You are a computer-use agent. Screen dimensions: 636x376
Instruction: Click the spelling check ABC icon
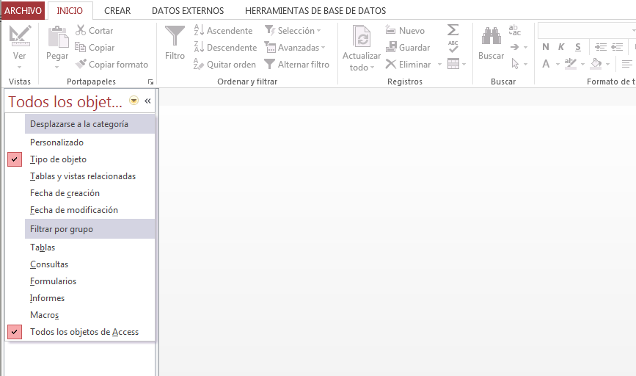click(x=453, y=47)
